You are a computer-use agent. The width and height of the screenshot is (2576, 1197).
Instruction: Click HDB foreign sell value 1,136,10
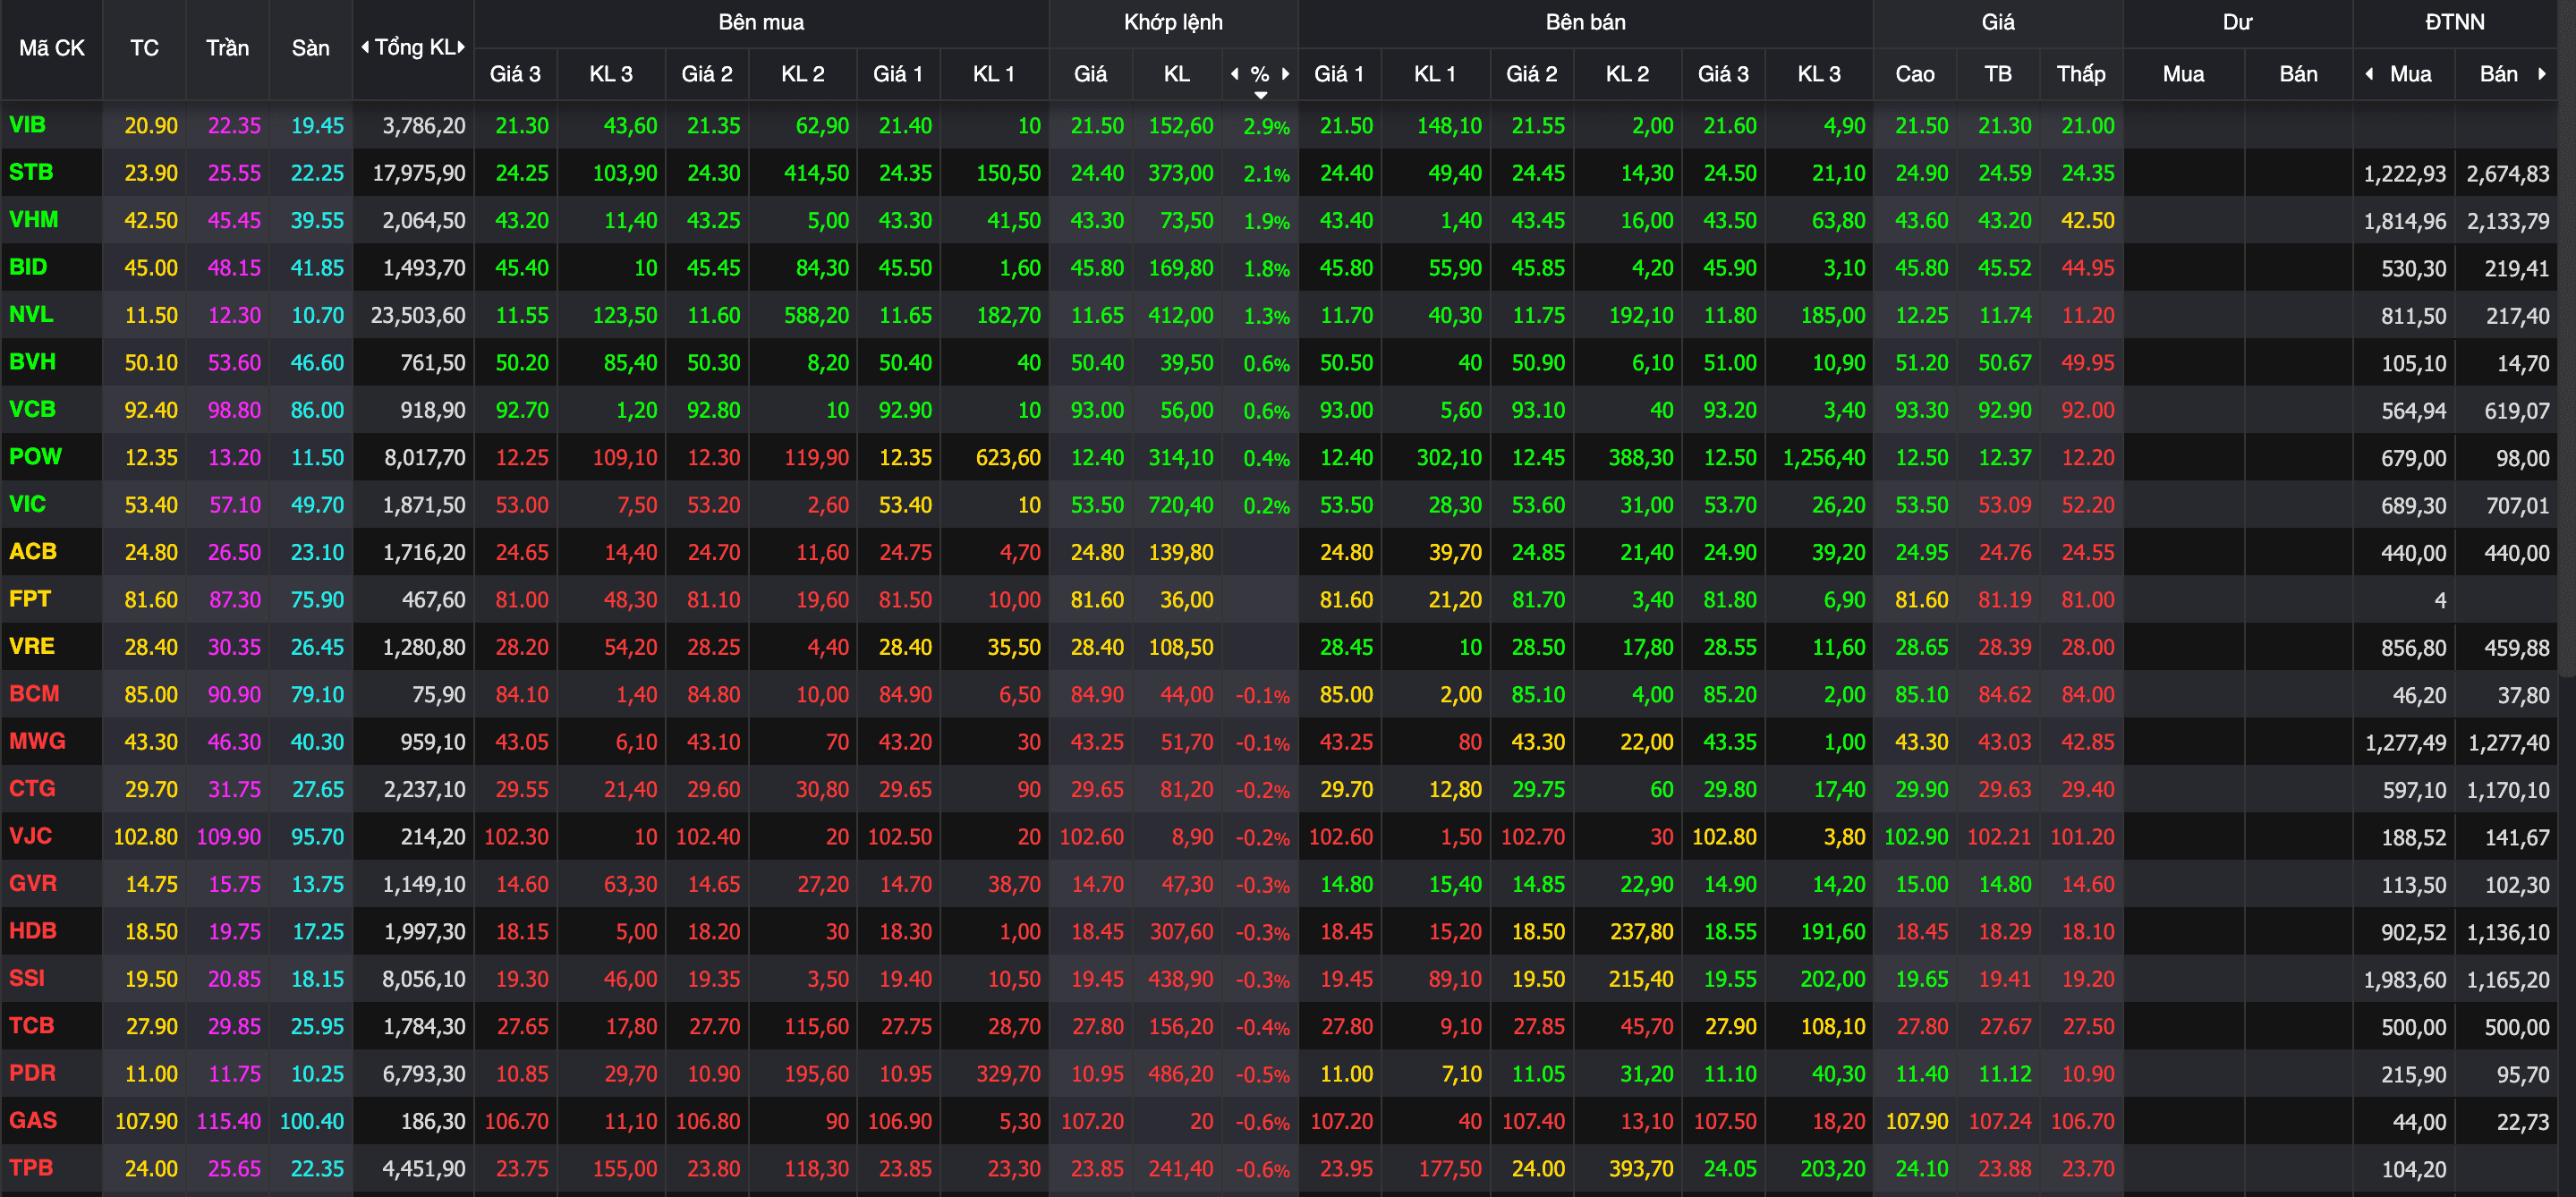[2507, 932]
